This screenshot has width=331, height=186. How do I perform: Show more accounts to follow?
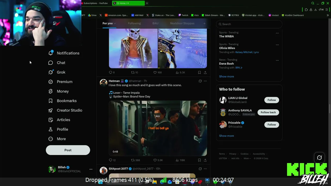227,136
